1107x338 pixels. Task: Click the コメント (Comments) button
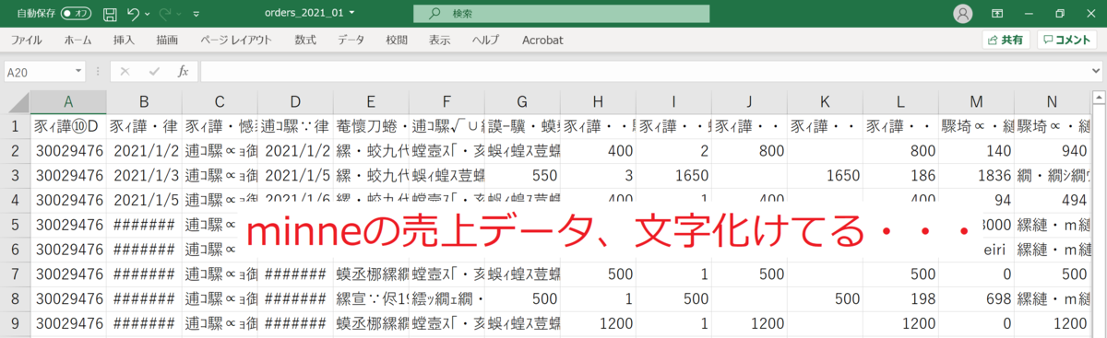1066,41
